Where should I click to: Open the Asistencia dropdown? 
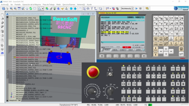[x=127, y=9]
